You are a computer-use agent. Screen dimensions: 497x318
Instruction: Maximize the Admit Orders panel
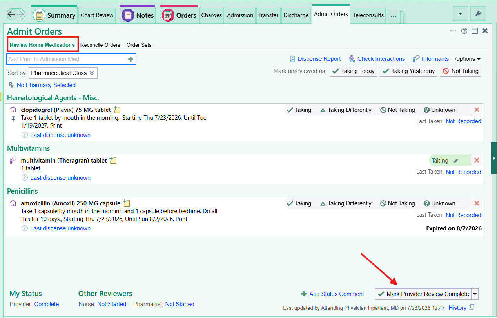click(x=475, y=31)
